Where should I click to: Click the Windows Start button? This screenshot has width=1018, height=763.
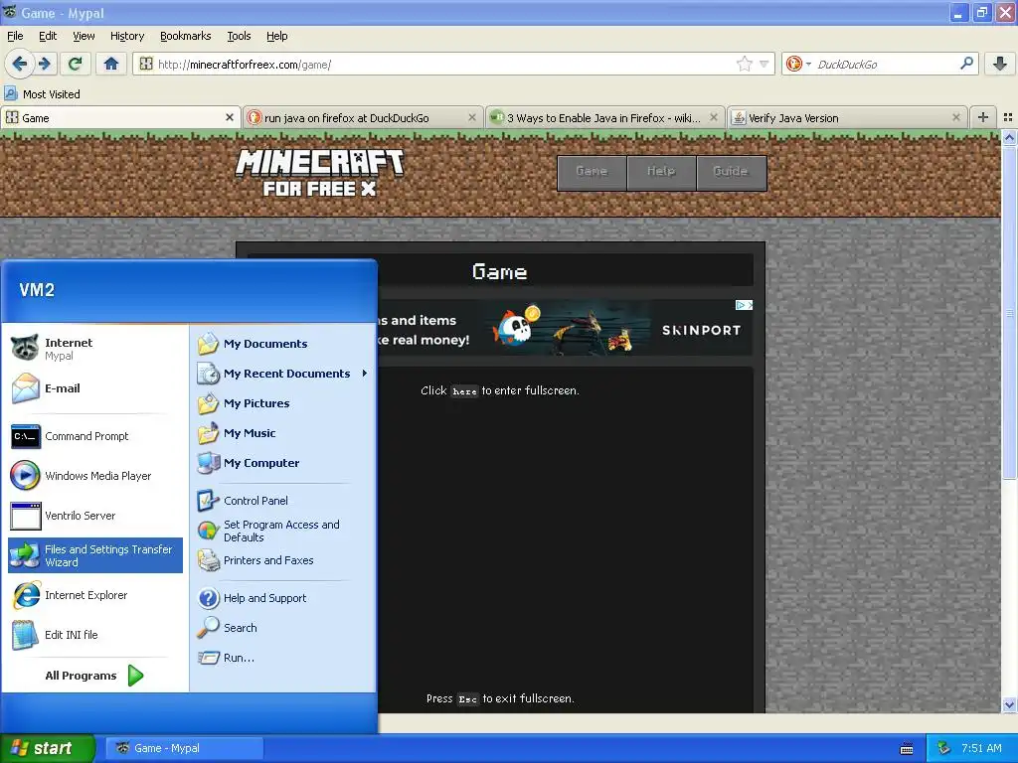(x=47, y=748)
